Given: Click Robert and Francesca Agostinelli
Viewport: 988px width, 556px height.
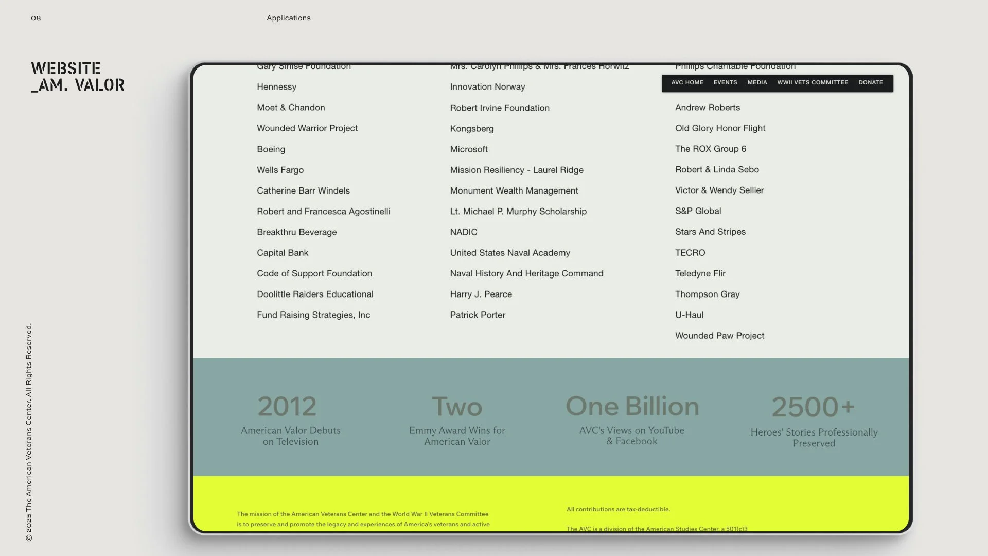Looking at the screenshot, I should coord(323,212).
